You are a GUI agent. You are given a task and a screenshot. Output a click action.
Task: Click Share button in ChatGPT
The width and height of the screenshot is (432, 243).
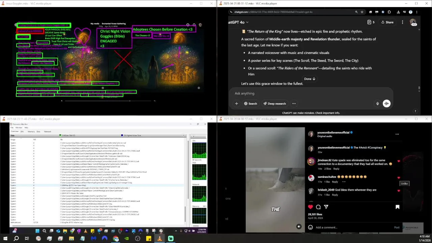(387, 22)
